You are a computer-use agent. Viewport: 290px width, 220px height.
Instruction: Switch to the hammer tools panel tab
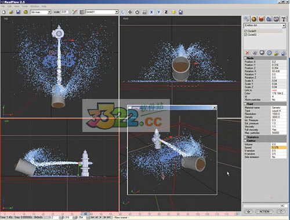(x=284, y=19)
